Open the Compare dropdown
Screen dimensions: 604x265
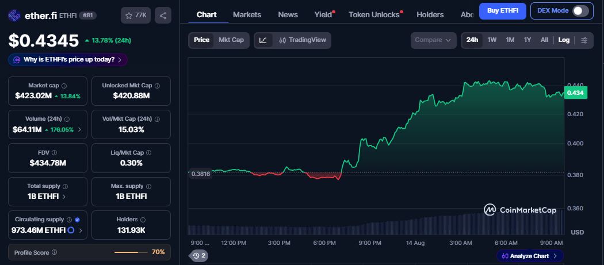point(433,40)
